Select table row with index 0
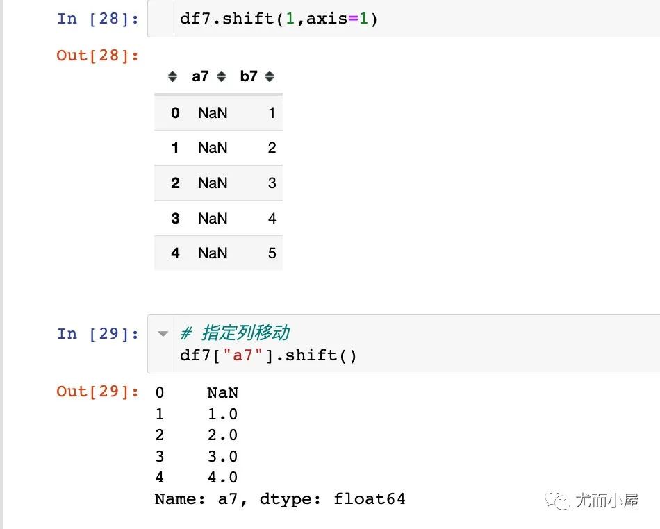 click(x=218, y=112)
